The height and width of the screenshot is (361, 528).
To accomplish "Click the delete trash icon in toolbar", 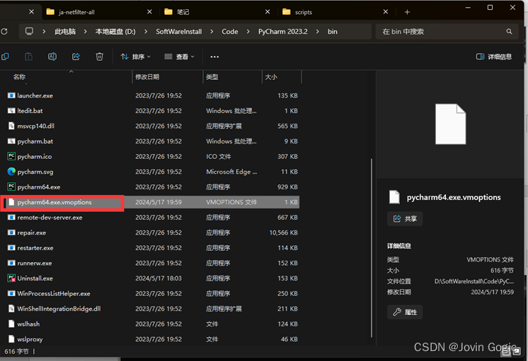I will pyautogui.click(x=99, y=57).
